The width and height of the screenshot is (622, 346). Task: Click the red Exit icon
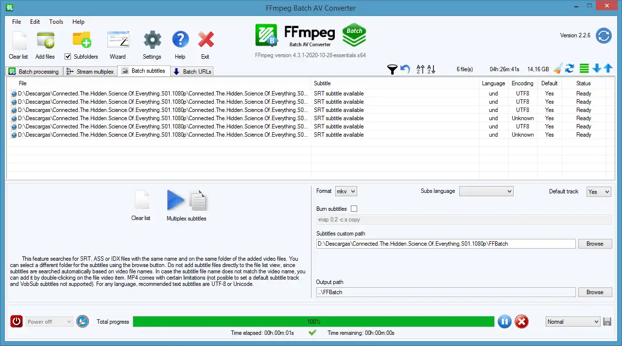click(206, 40)
